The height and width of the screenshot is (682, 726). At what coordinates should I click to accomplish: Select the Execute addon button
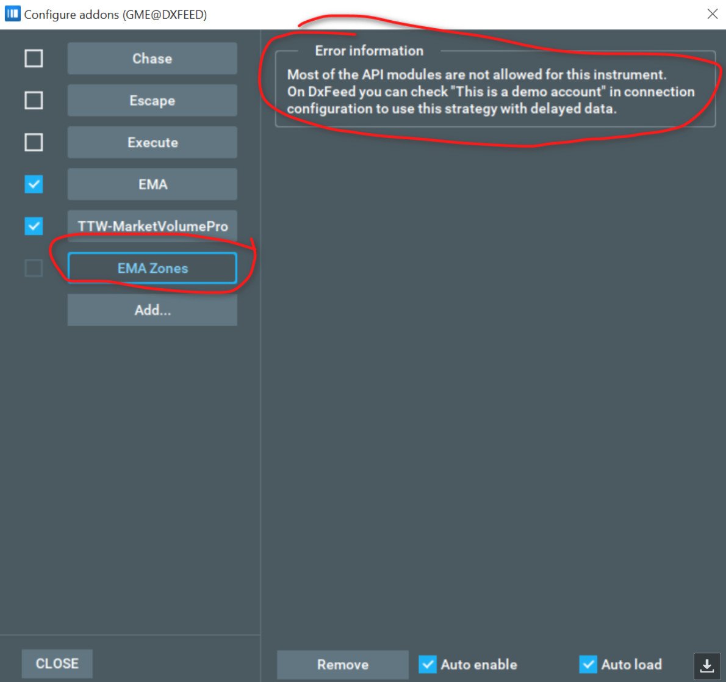coord(152,142)
